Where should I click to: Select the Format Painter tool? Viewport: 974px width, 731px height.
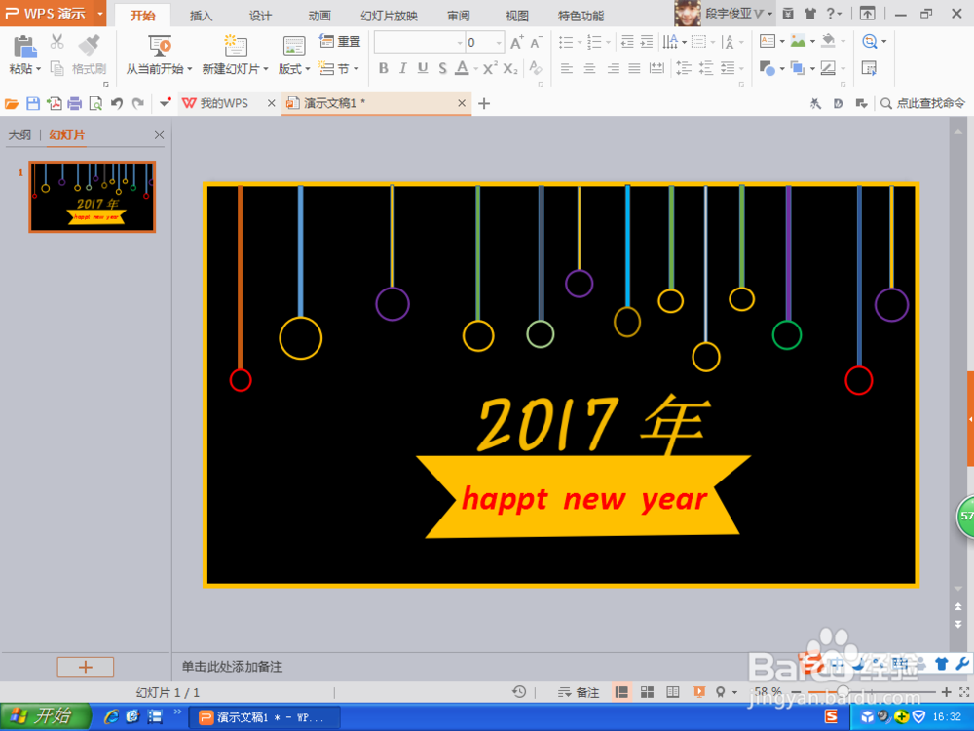click(87, 58)
